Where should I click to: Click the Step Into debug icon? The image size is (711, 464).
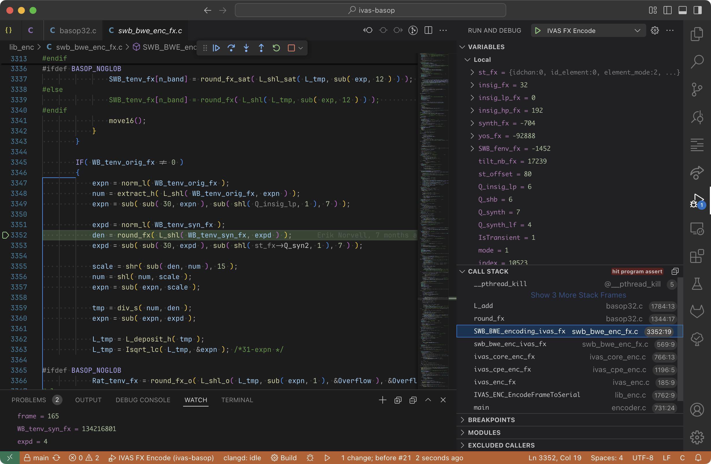pyautogui.click(x=246, y=48)
